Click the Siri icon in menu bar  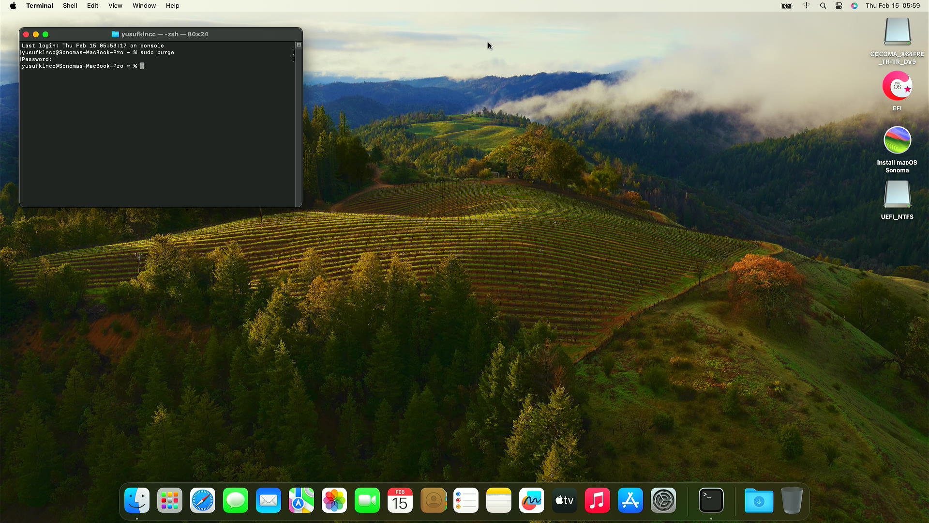(x=854, y=6)
